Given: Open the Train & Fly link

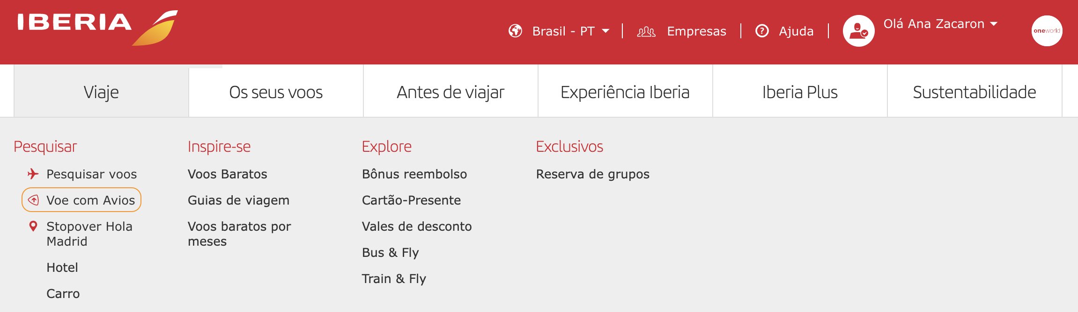Looking at the screenshot, I should 394,279.
